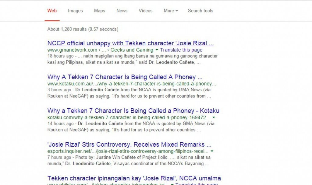The image size is (312, 185).
Task: Expand the kotaku.com result dropdown arrow
Action: [214, 117]
